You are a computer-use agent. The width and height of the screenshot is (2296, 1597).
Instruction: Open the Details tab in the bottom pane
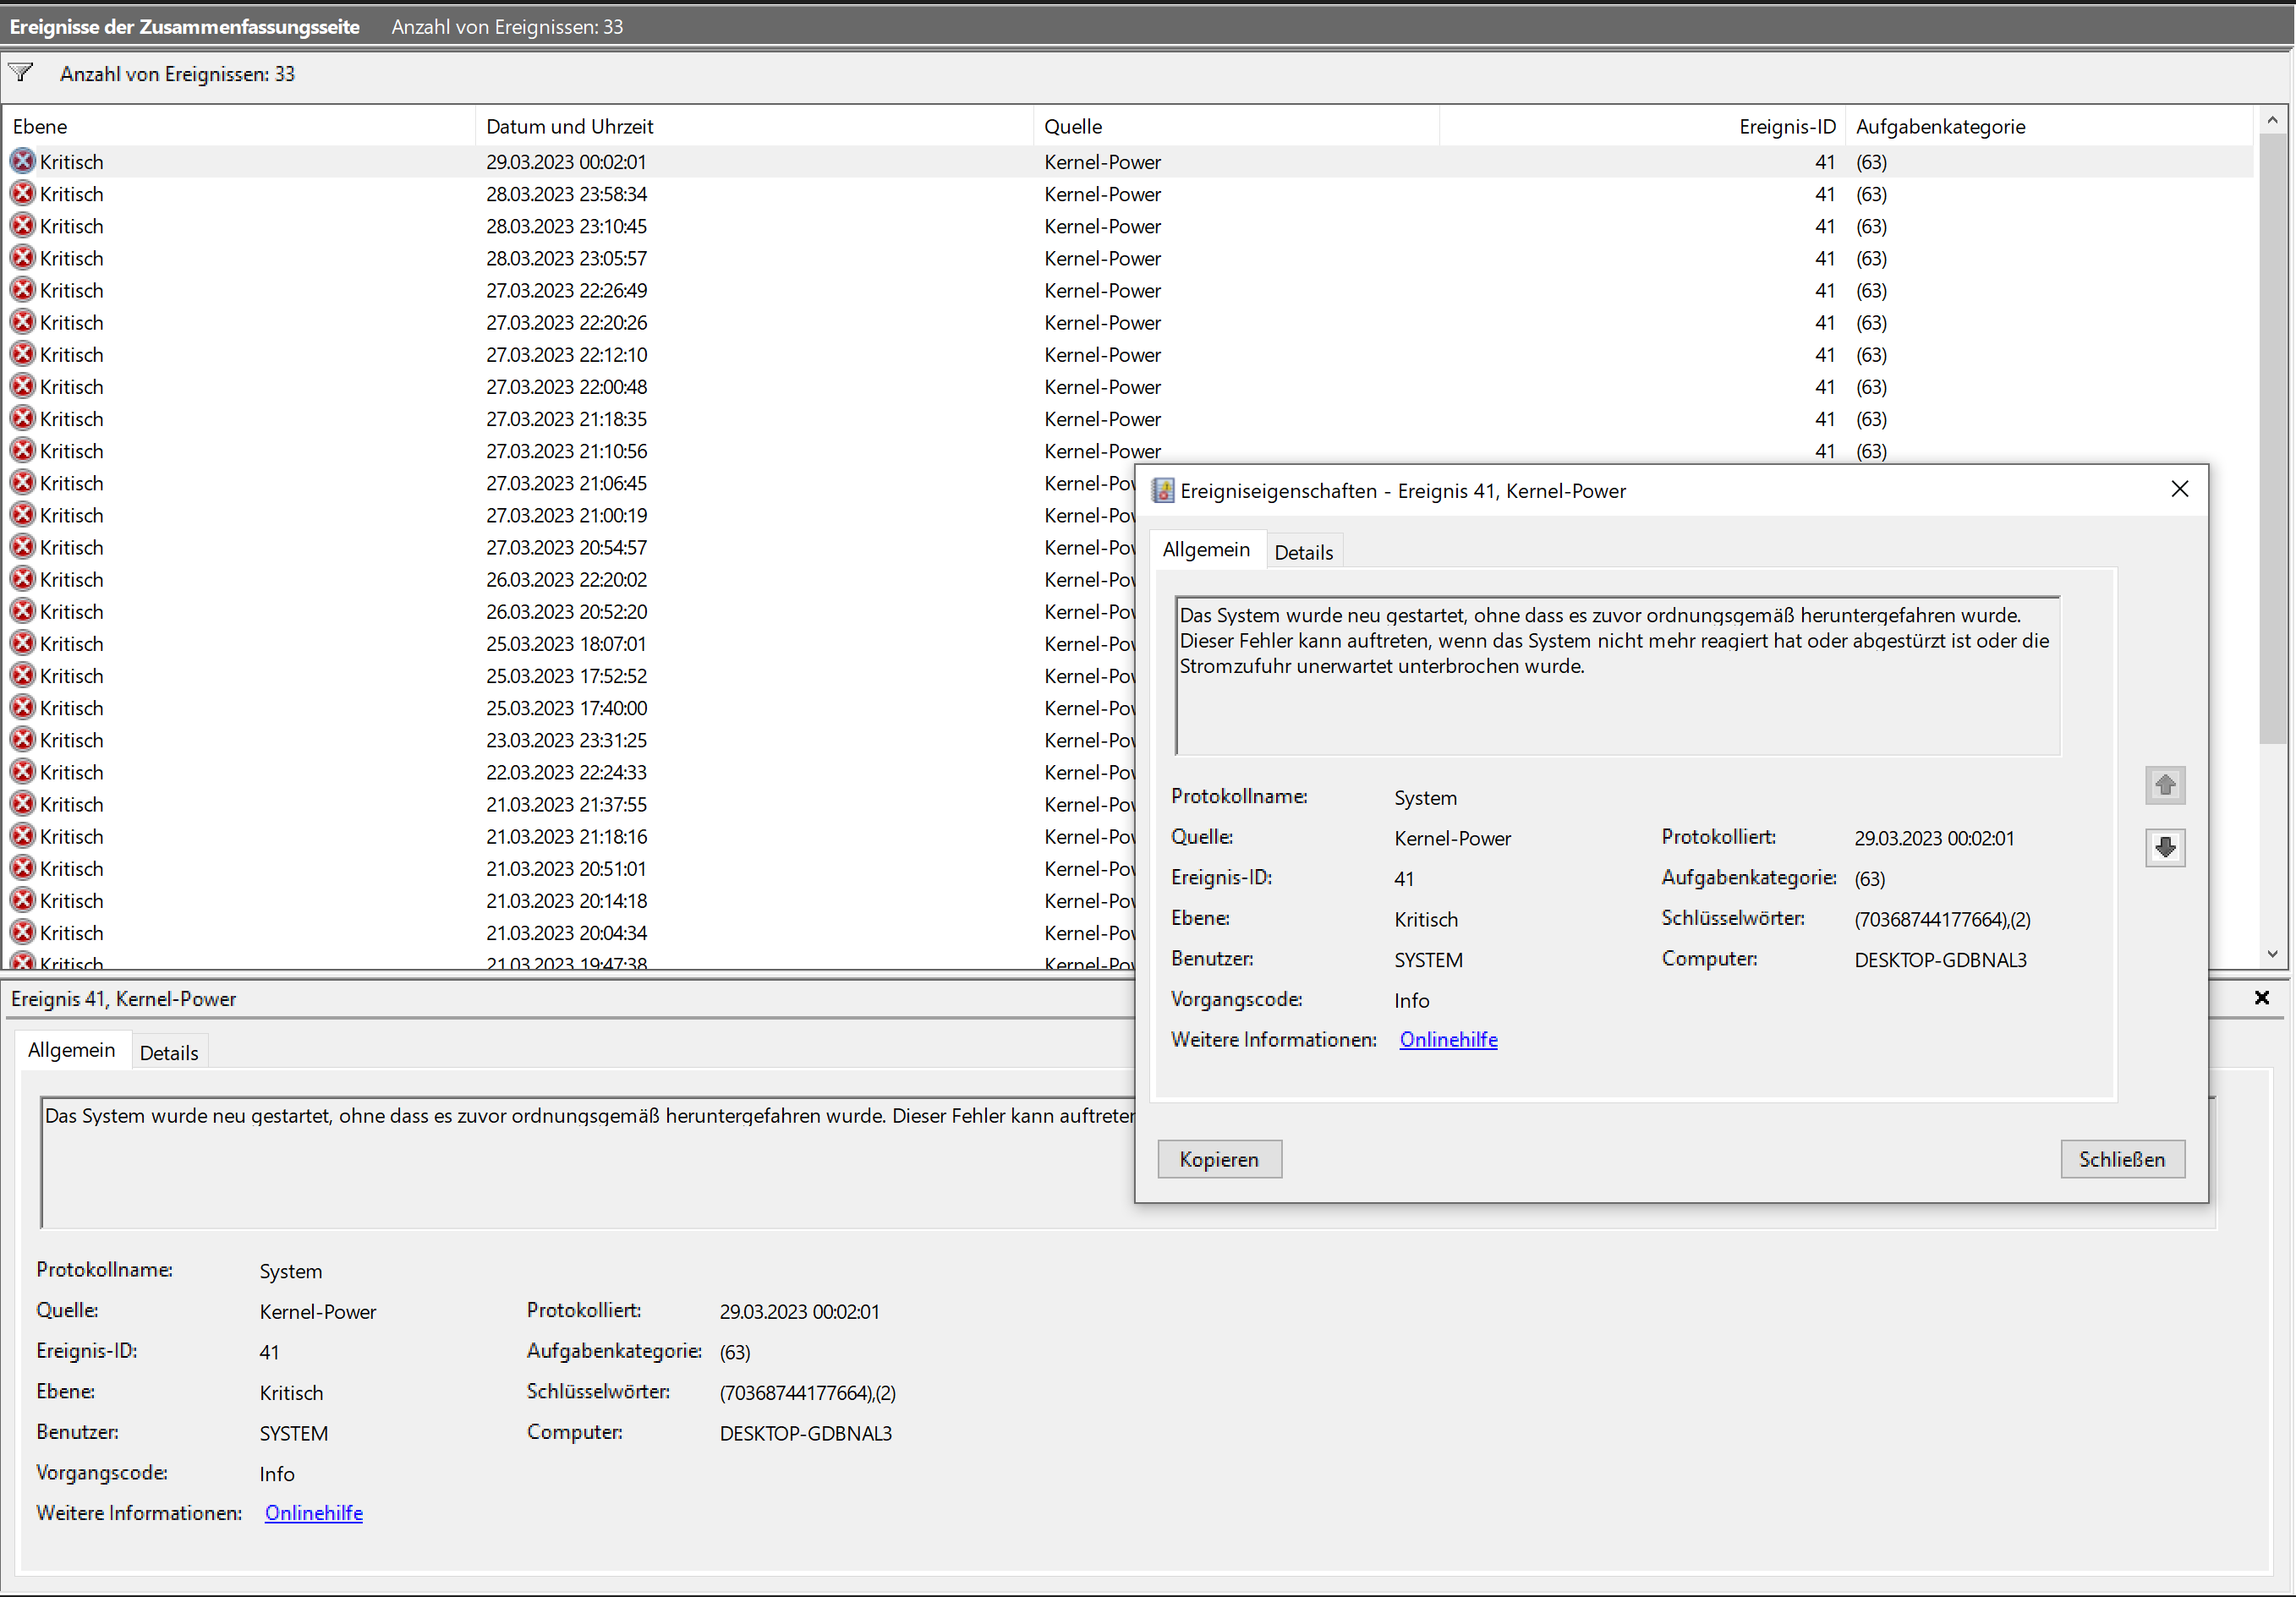click(x=168, y=1052)
